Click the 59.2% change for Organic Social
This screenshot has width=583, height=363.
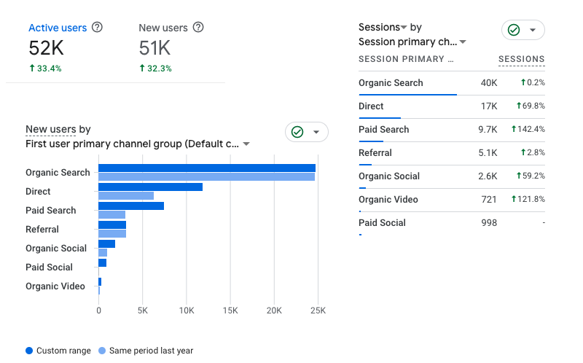(x=531, y=176)
